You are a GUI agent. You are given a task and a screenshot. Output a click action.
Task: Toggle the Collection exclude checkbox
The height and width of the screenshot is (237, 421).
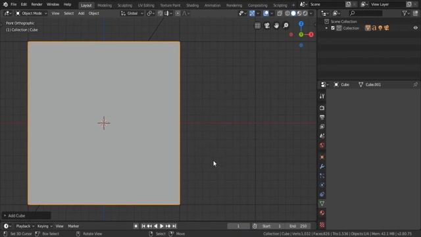click(x=333, y=28)
